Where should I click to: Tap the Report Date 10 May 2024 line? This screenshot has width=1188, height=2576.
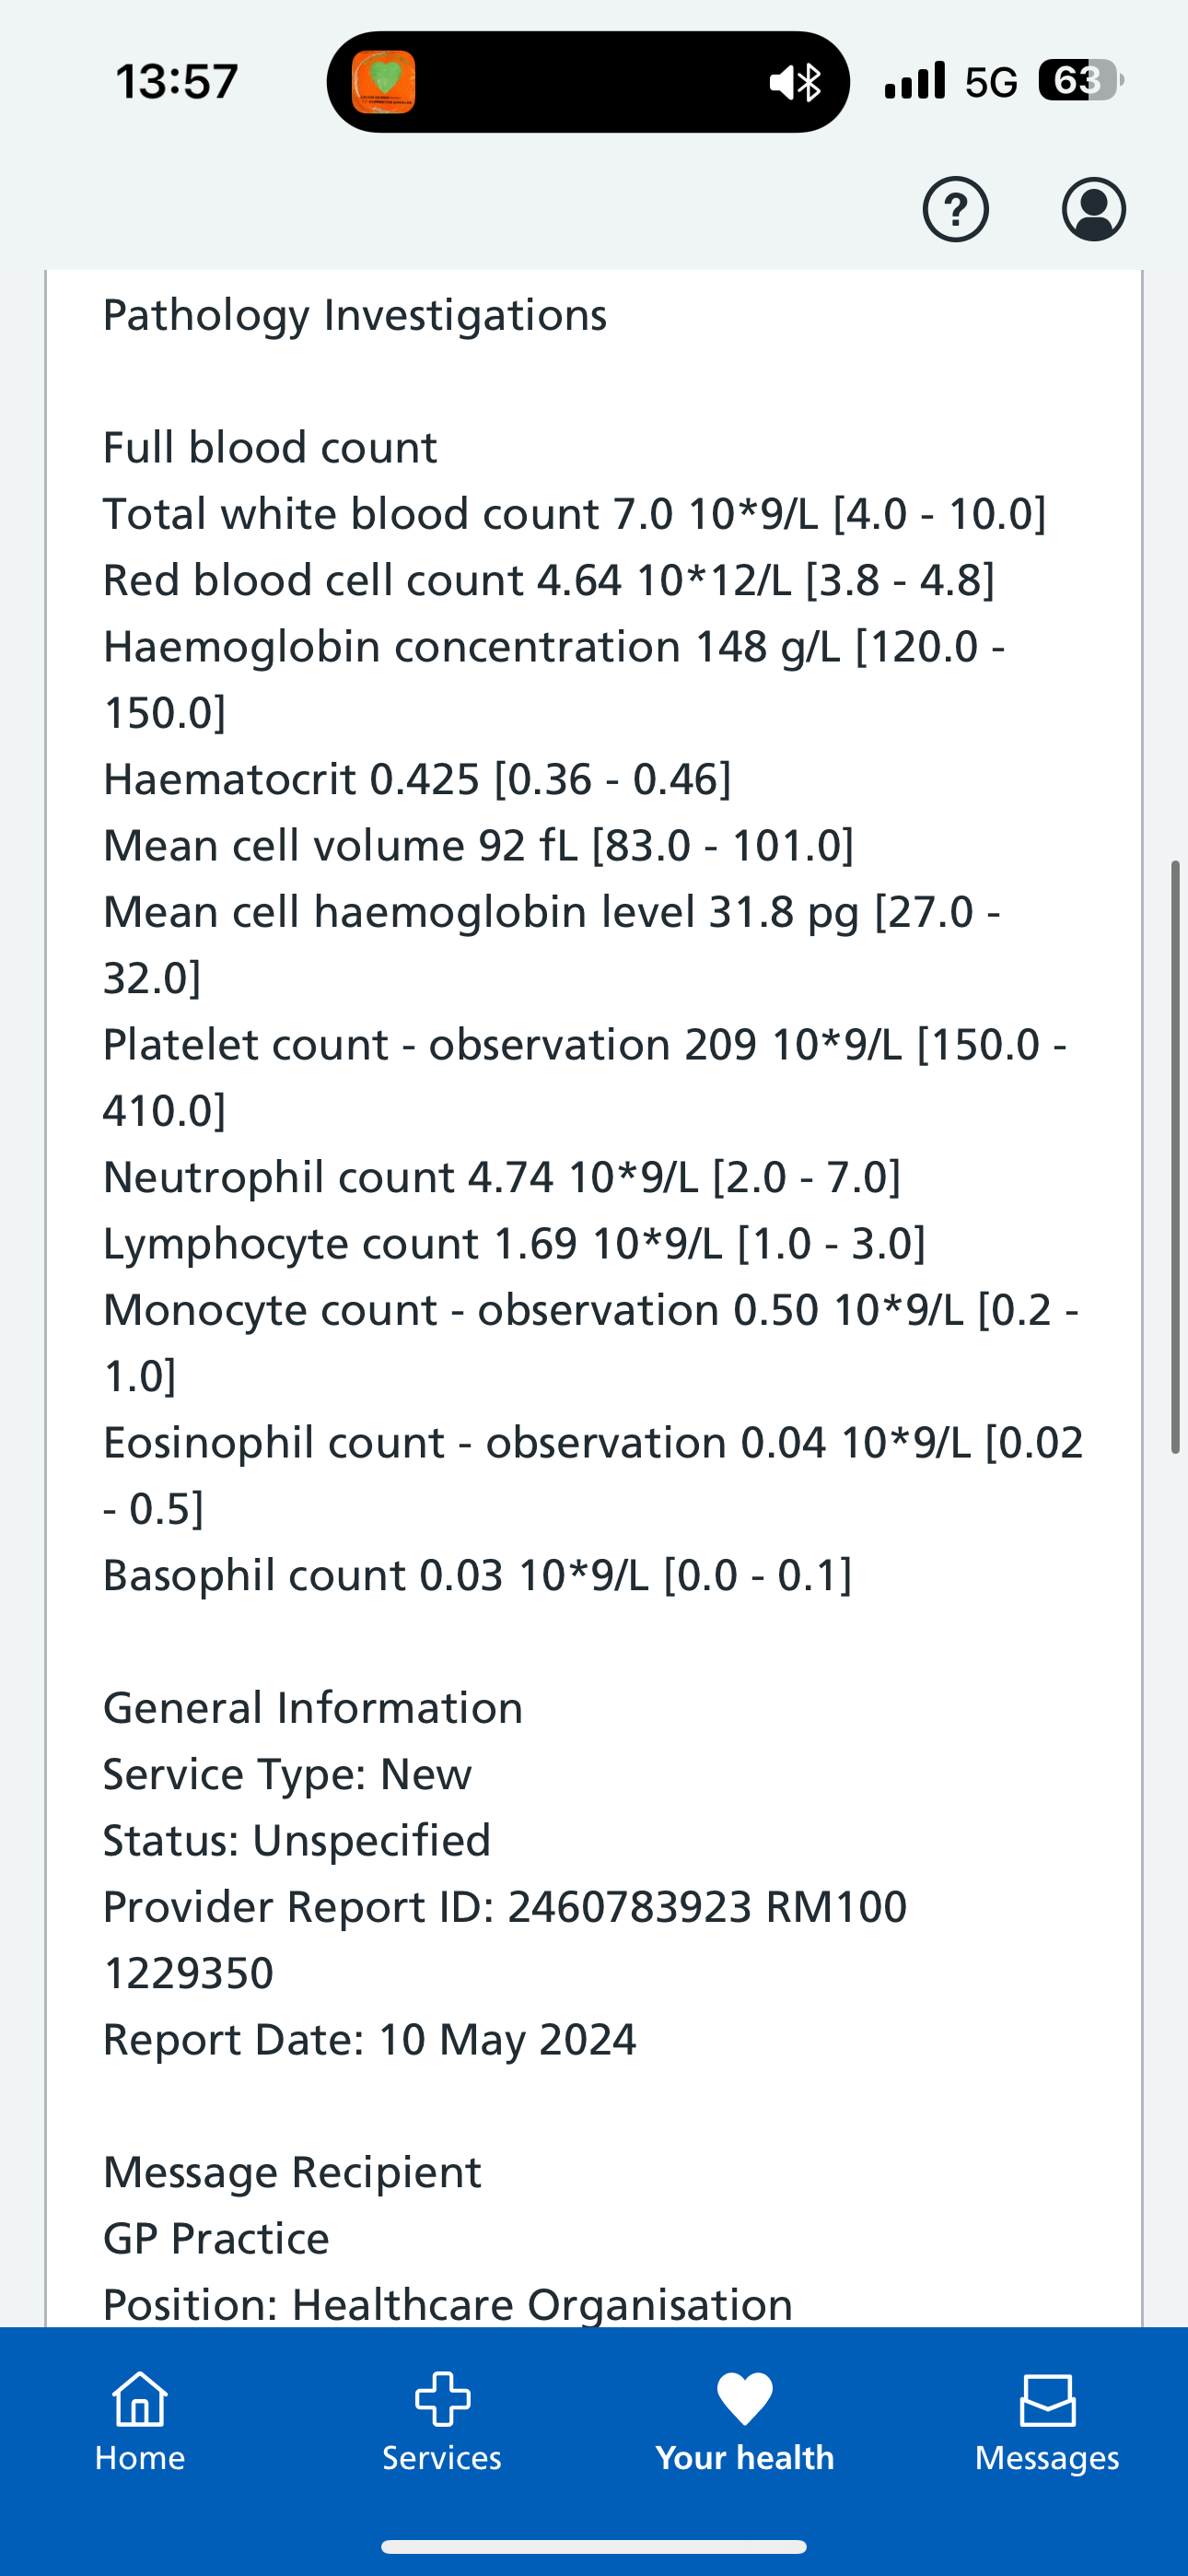[x=370, y=2039]
